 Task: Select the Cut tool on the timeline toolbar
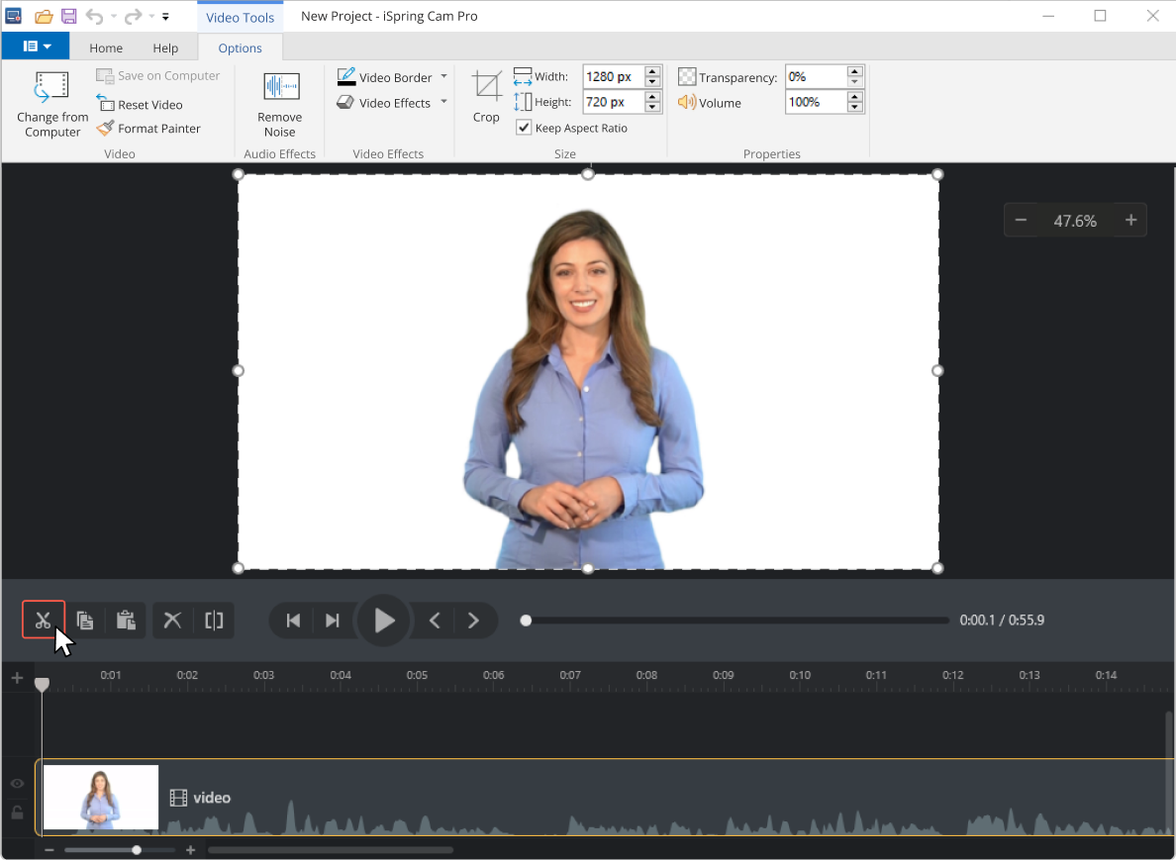click(43, 620)
